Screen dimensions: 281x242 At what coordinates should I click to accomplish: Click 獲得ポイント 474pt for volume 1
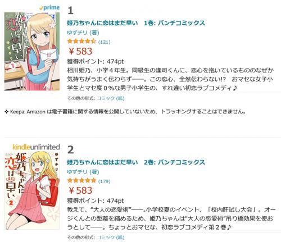coord(96,61)
